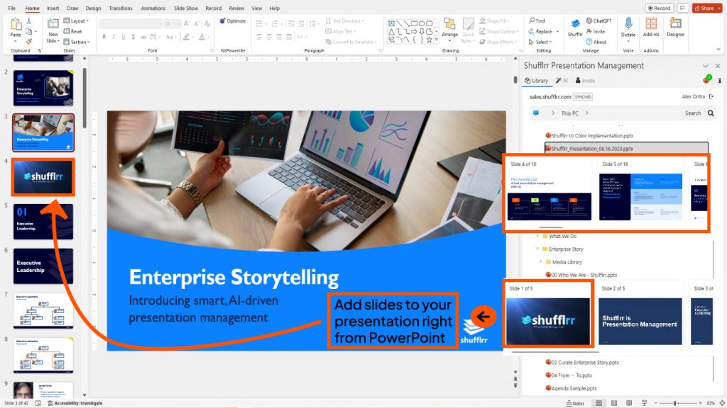This screenshot has height=408, width=727.
Task: Collapse the ribbon with the chevron
Action: point(718,49)
